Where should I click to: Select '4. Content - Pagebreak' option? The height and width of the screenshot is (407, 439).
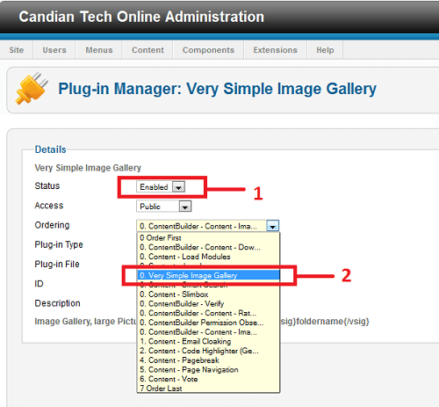tap(208, 360)
